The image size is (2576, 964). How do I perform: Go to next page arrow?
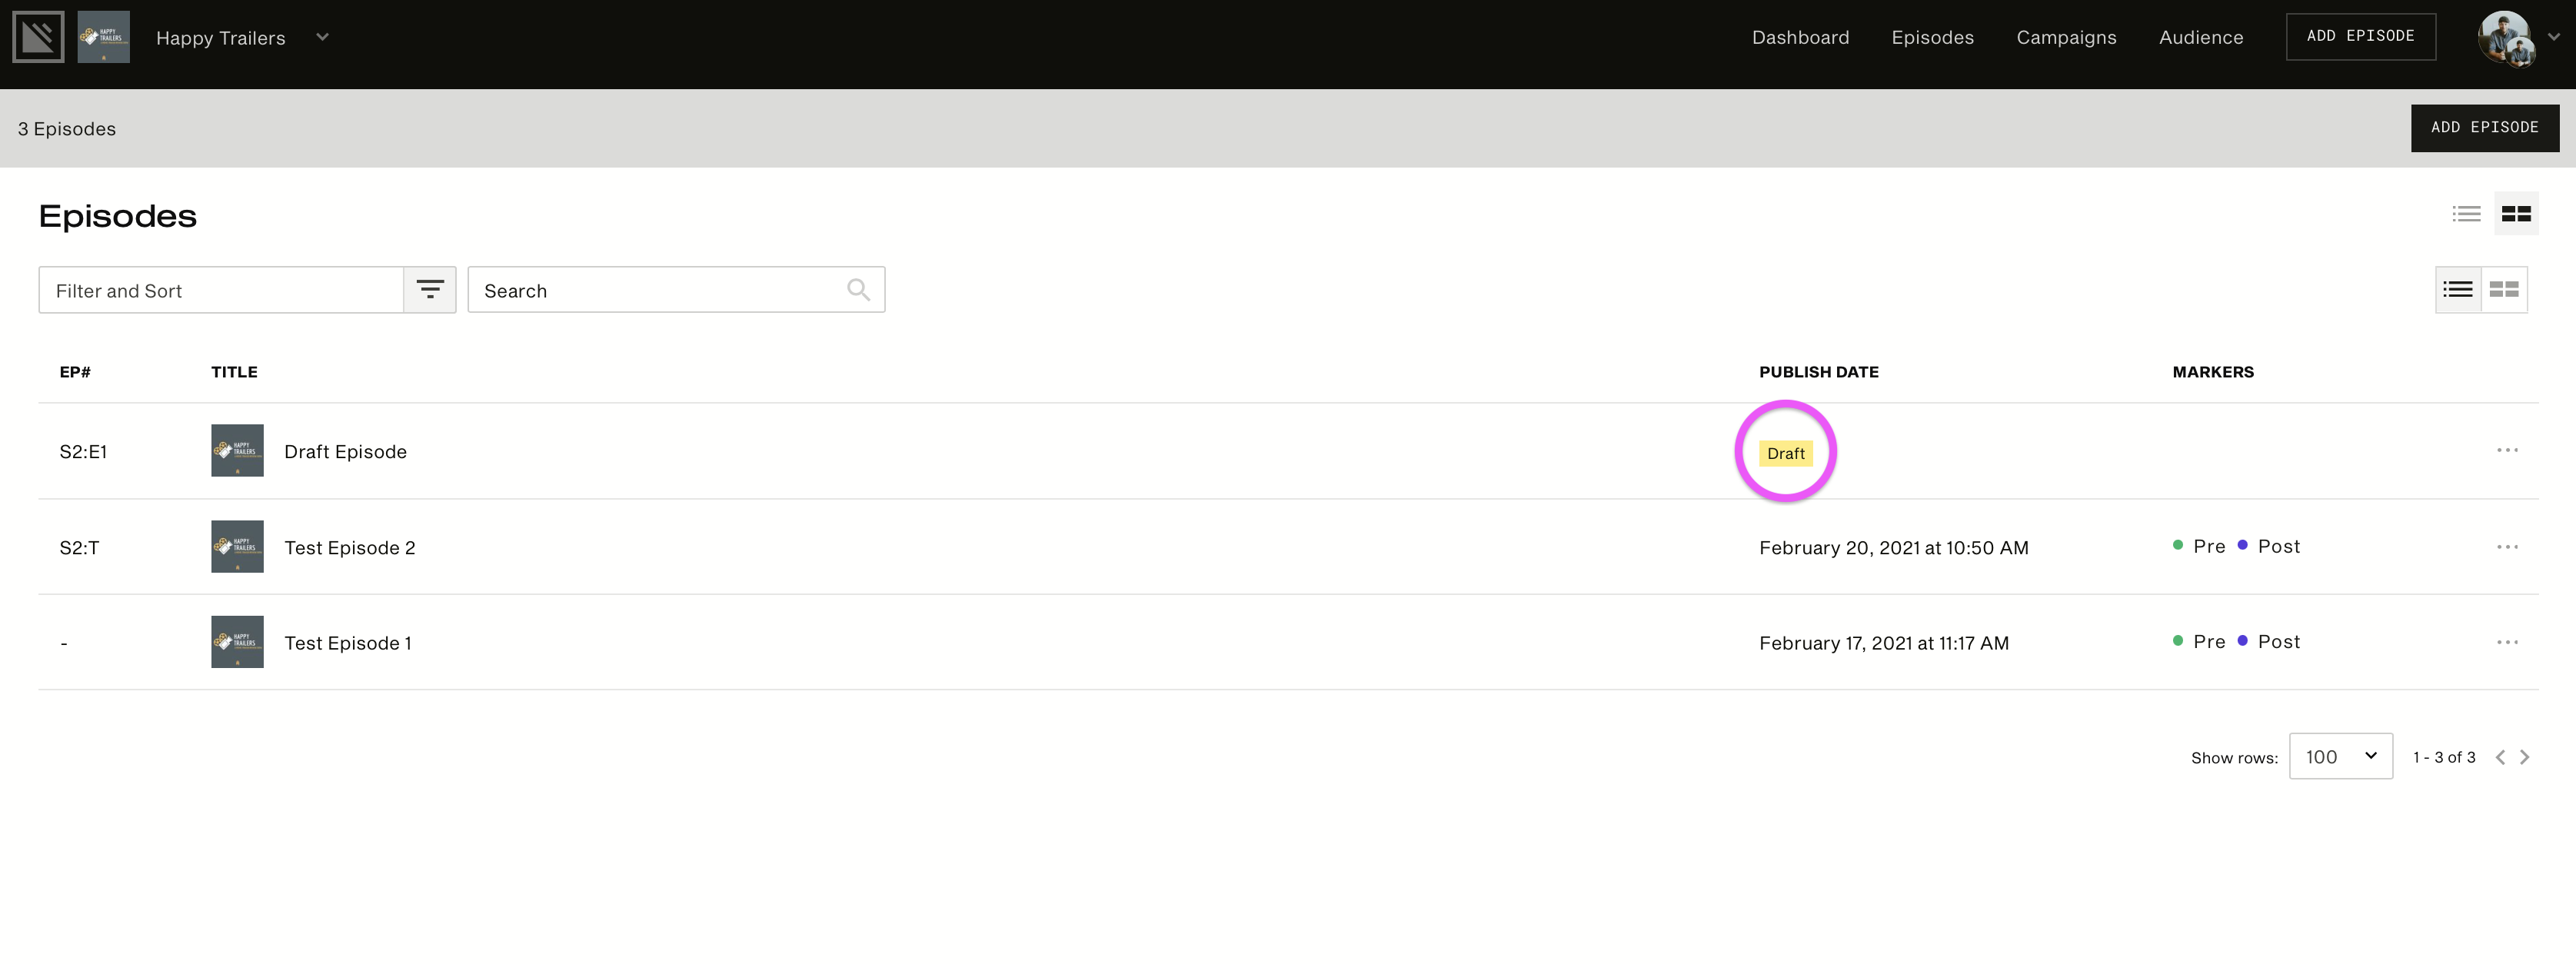pos(2525,757)
